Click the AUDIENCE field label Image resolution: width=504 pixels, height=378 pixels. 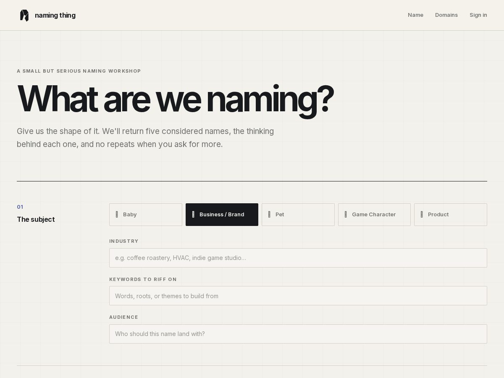[x=123, y=317]
